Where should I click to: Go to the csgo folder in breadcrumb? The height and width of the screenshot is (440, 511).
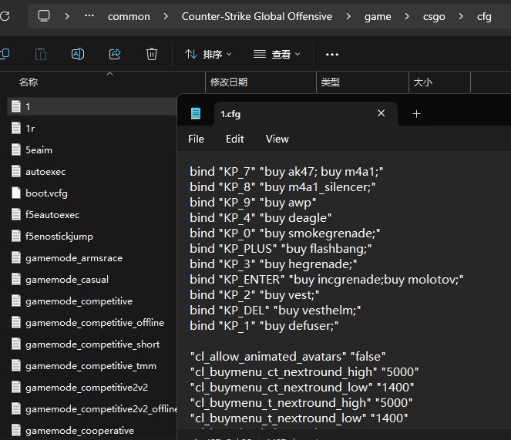coord(432,16)
